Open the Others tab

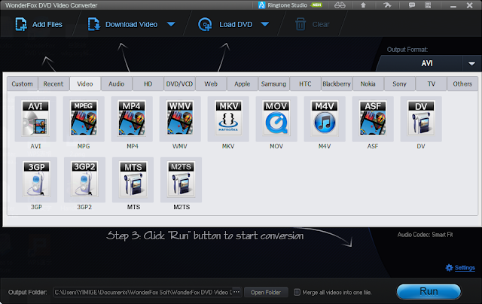pyautogui.click(x=462, y=84)
